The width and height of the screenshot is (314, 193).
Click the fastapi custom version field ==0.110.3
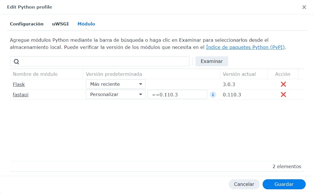[x=177, y=95]
